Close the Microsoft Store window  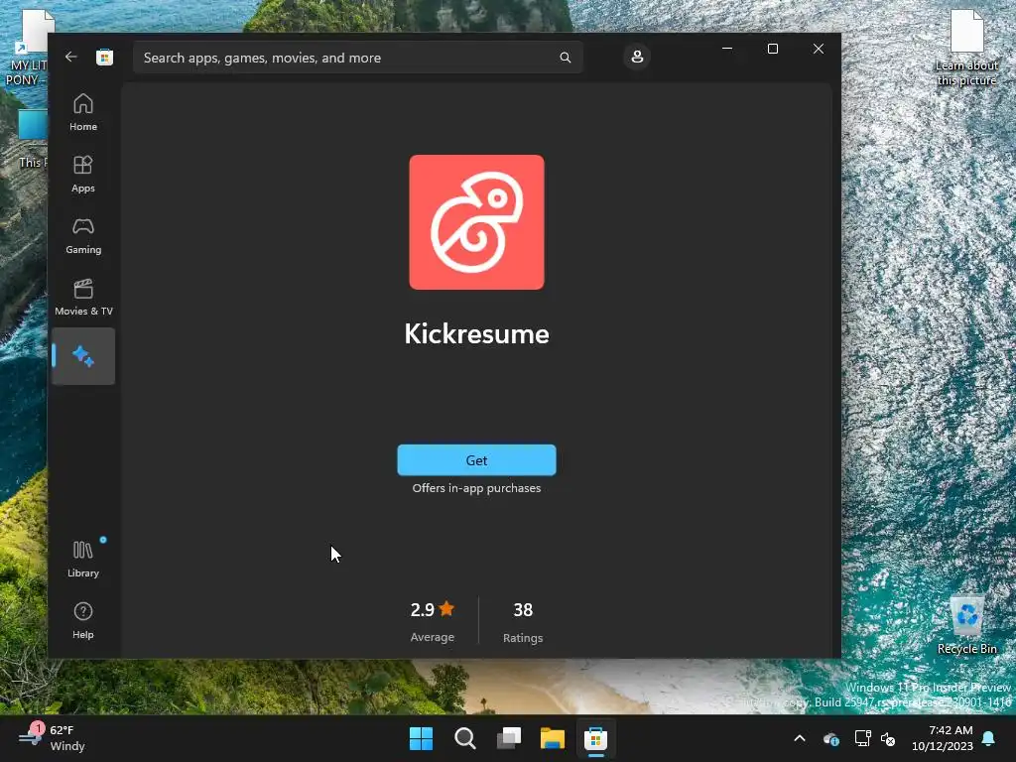point(819,49)
